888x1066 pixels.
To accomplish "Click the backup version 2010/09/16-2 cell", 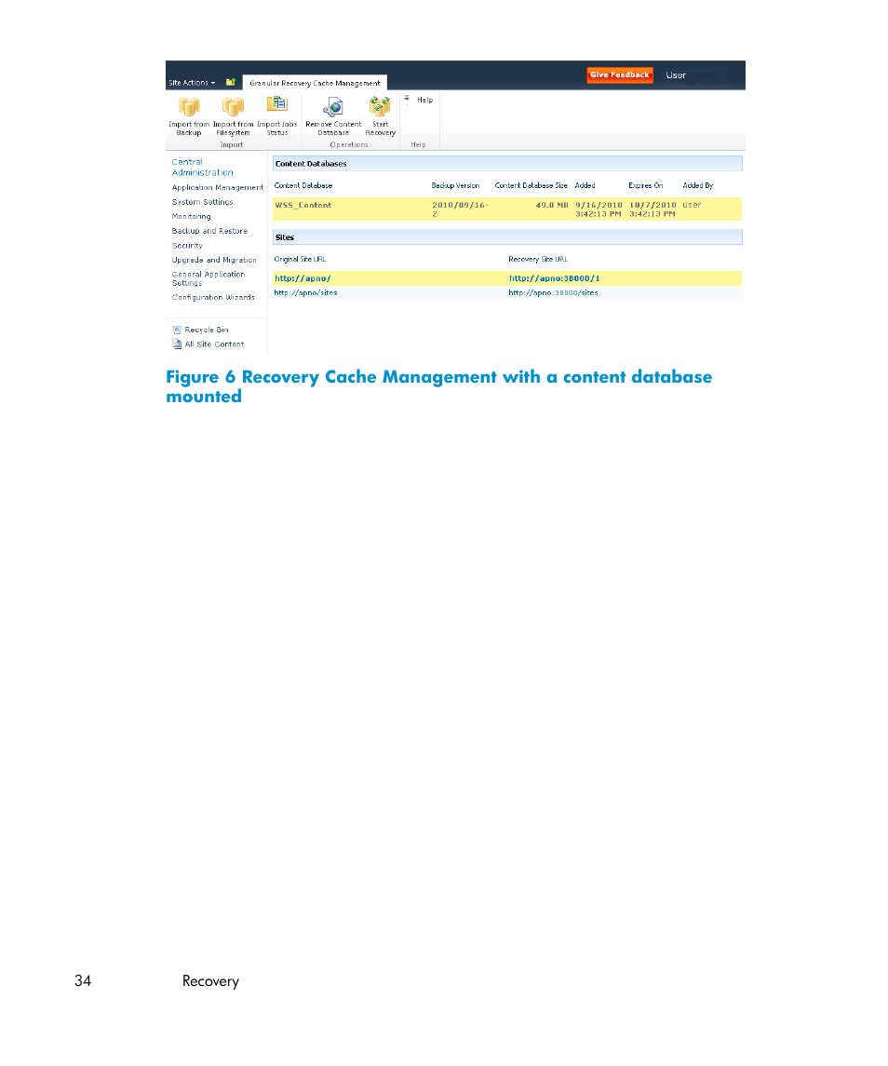I will coord(461,209).
